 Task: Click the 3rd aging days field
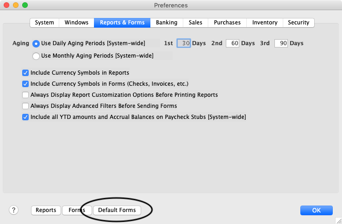coord(281,43)
